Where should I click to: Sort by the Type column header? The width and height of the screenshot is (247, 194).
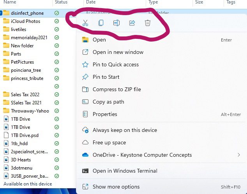pos(153,2)
